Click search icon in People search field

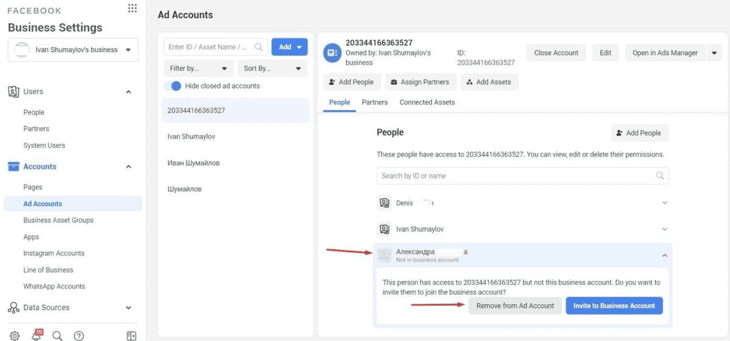(660, 176)
